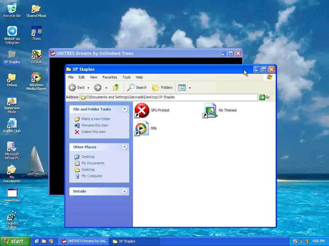Collapse the Other Places panel
Screen dimensions: 329x246
coord(124,147)
